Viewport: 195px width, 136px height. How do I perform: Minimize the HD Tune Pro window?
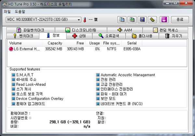167,3
